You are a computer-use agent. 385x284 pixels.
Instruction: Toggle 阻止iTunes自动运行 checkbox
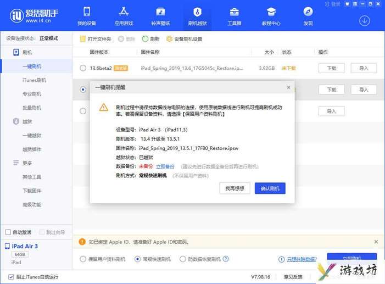(11, 277)
